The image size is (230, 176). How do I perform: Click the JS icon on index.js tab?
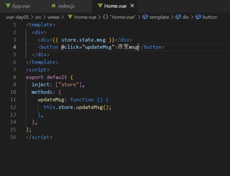pyautogui.click(x=54, y=6)
